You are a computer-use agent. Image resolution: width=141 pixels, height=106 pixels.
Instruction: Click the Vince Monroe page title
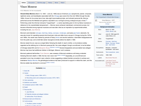[29, 7]
